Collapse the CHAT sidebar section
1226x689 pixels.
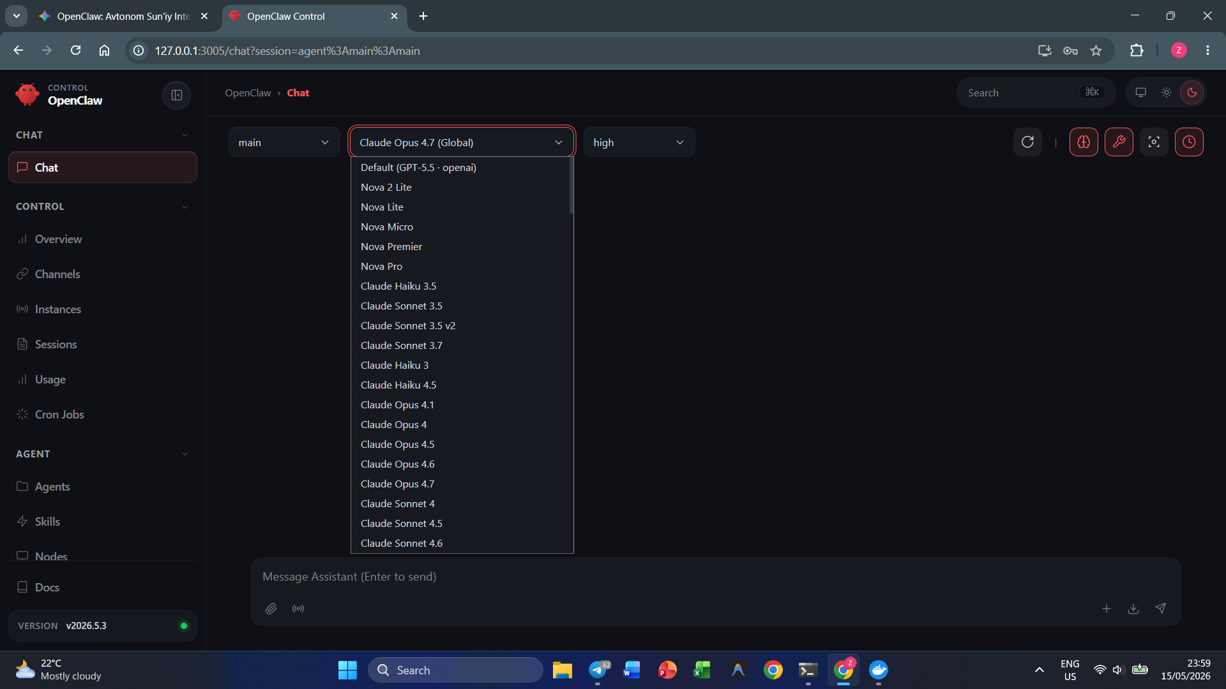coord(103,135)
